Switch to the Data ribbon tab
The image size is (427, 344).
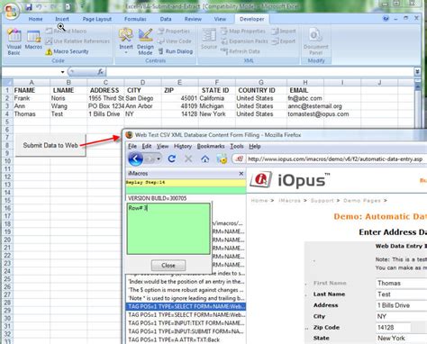[x=166, y=19]
